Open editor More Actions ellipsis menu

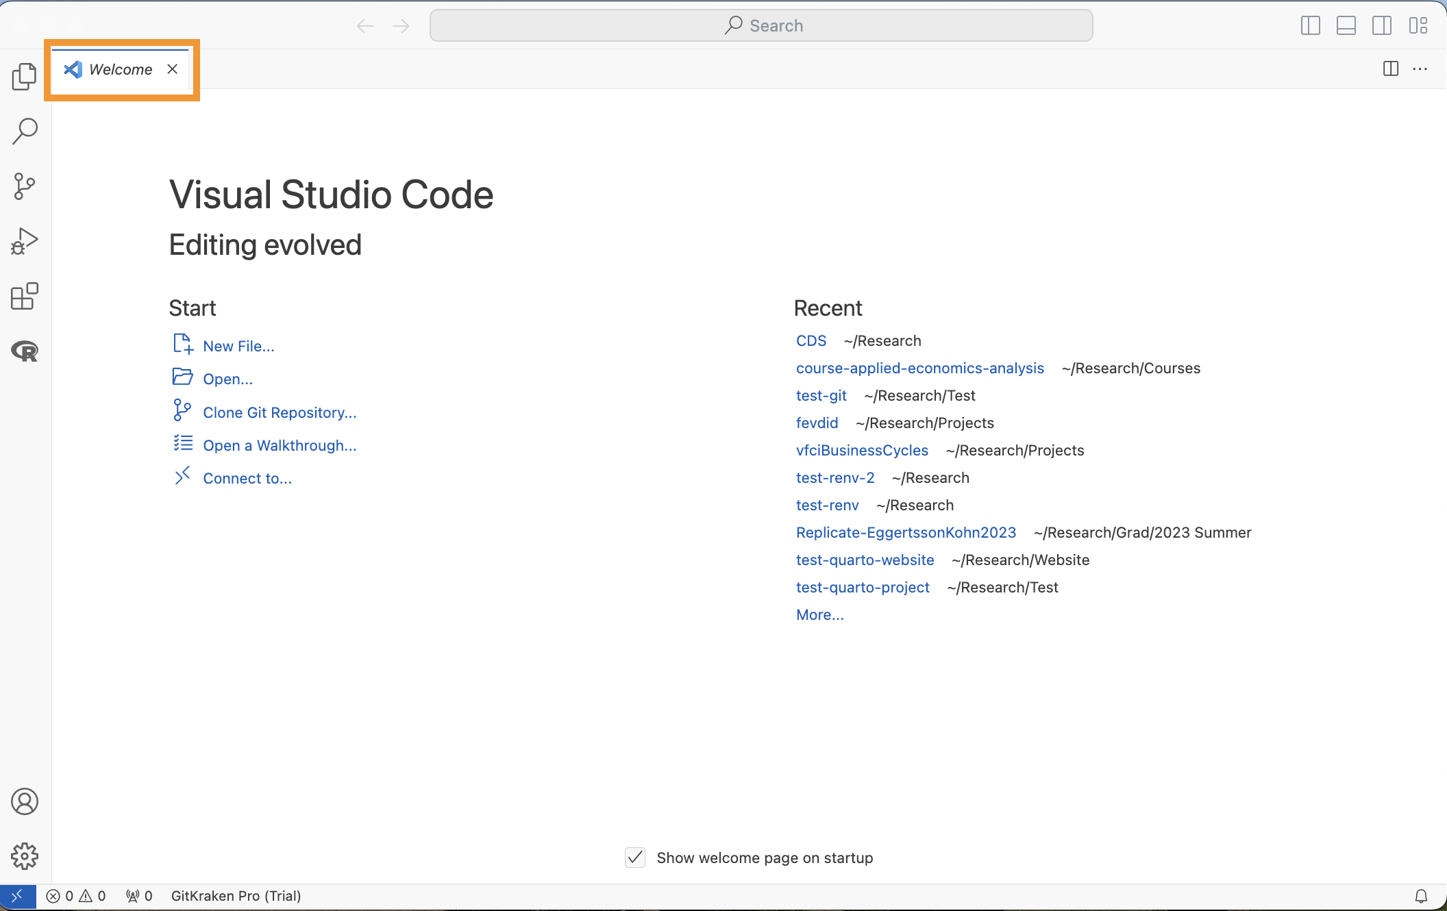pyautogui.click(x=1420, y=69)
